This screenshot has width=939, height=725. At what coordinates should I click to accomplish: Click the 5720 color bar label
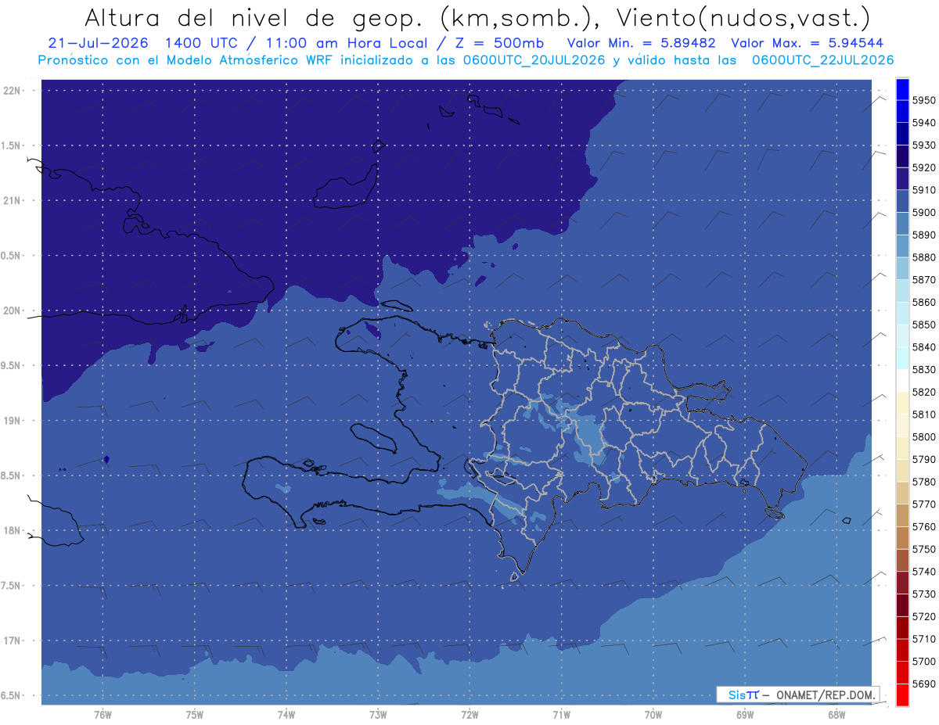923,616
